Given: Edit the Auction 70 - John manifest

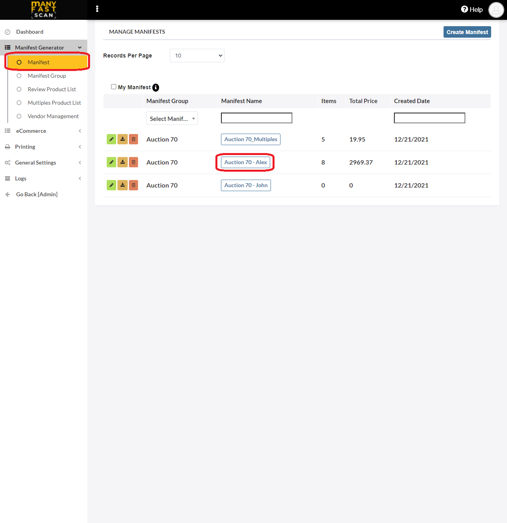Looking at the screenshot, I should (x=111, y=185).
